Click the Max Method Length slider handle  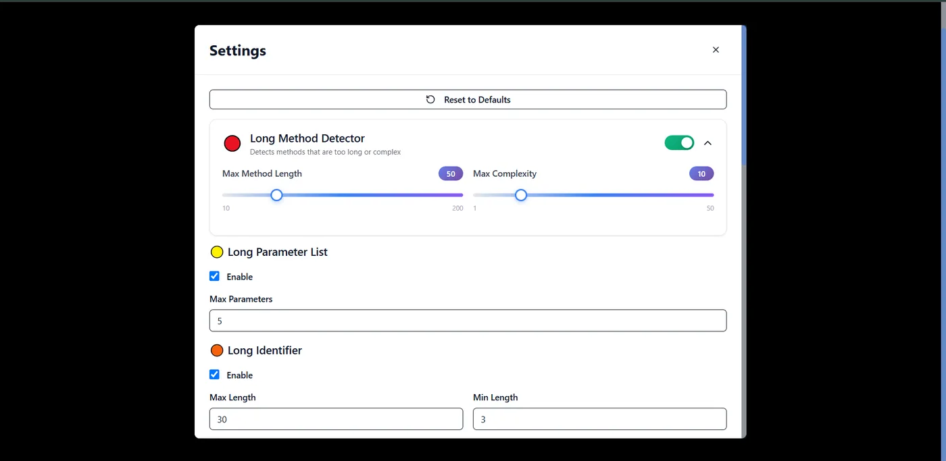tap(276, 195)
